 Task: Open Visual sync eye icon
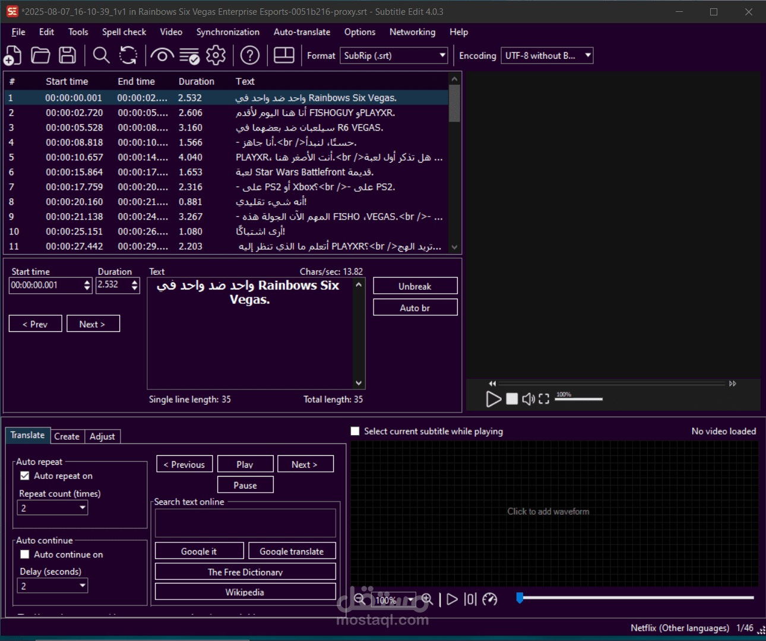pyautogui.click(x=162, y=55)
